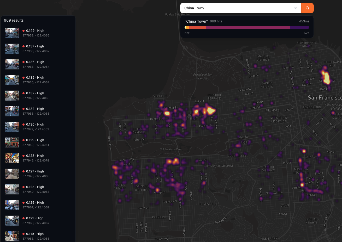342x242 pixels.
Task: Click the Golden Gate Park map label
Action: (x=171, y=149)
